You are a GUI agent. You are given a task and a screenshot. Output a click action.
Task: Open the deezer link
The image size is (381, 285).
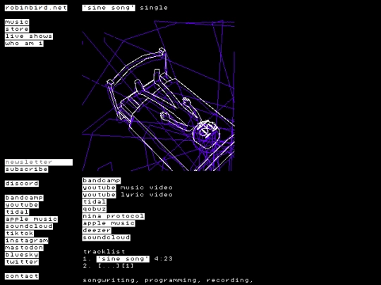[x=97, y=231]
